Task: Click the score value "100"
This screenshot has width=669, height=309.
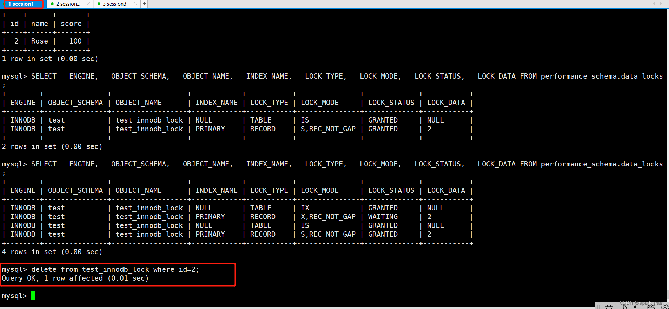Action: point(75,41)
